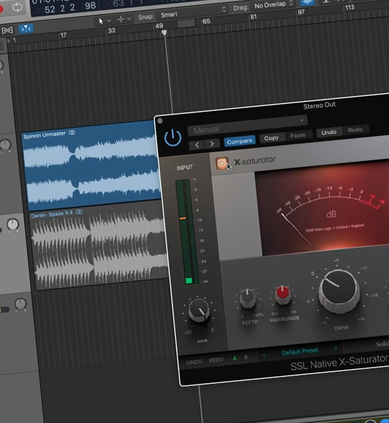The height and width of the screenshot is (423, 389).
Task: Select the B preset slot
Action: tap(246, 357)
